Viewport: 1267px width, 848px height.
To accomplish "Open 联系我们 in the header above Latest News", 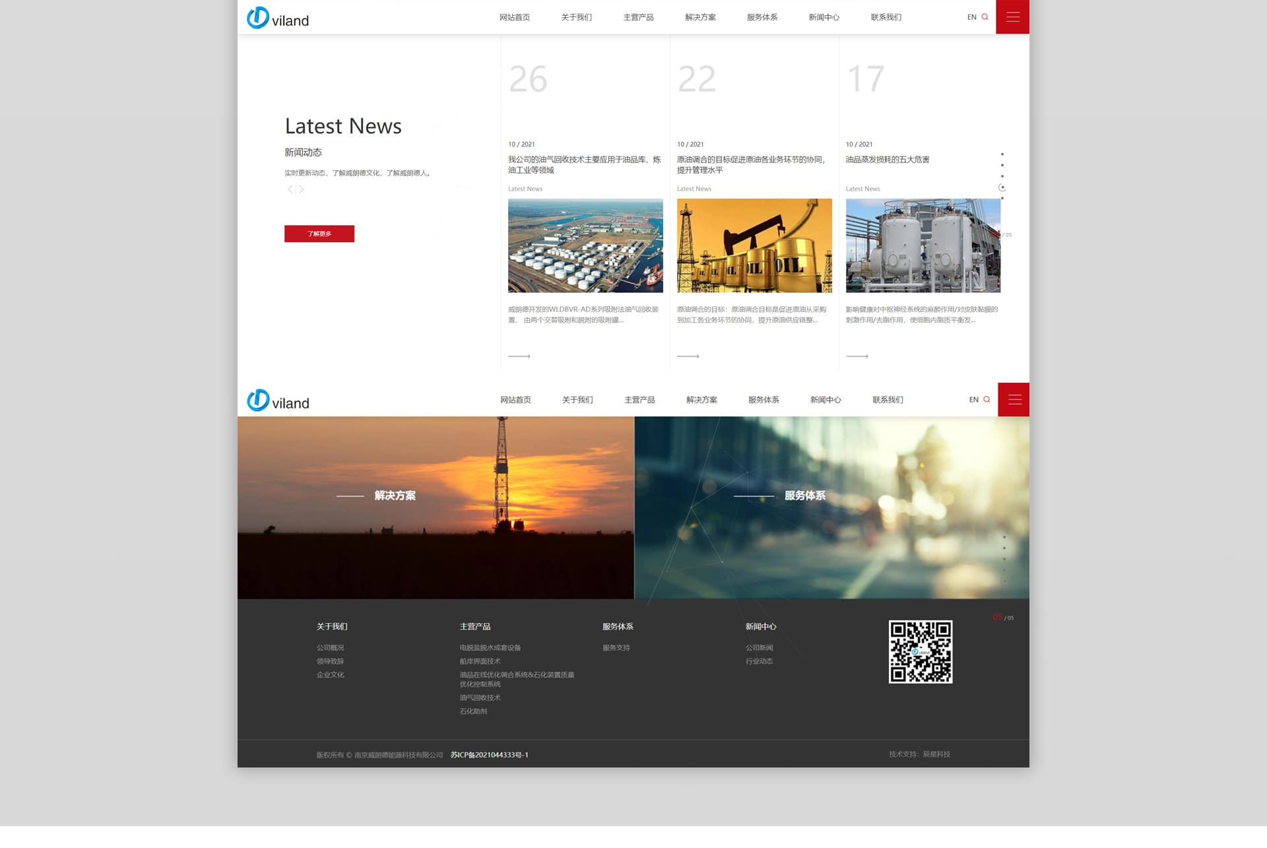I will point(886,17).
